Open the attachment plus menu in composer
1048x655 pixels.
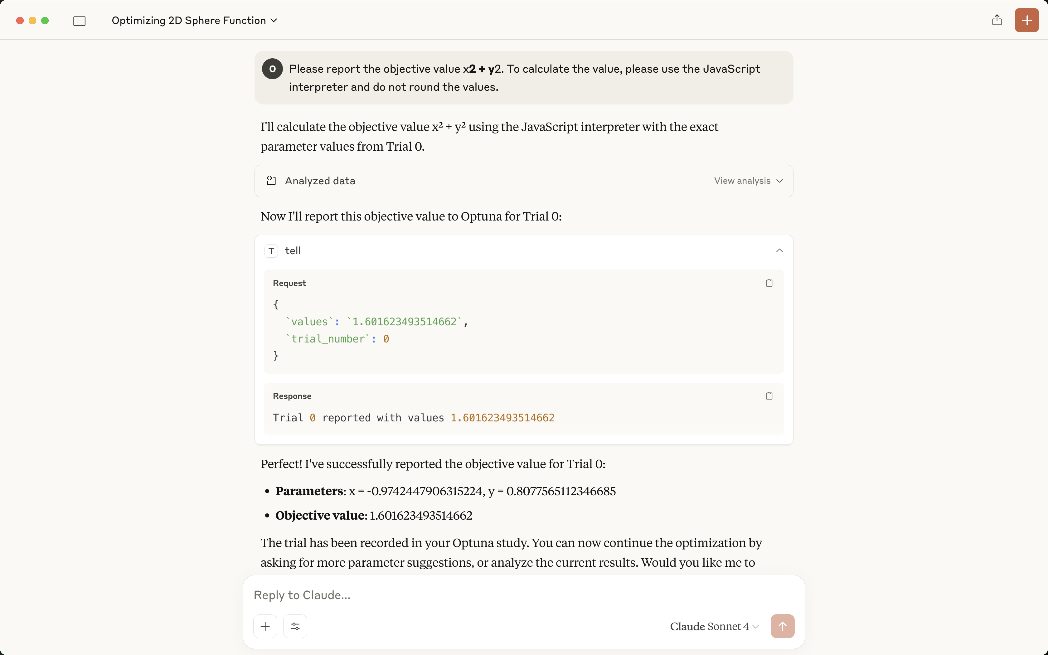[x=265, y=626]
